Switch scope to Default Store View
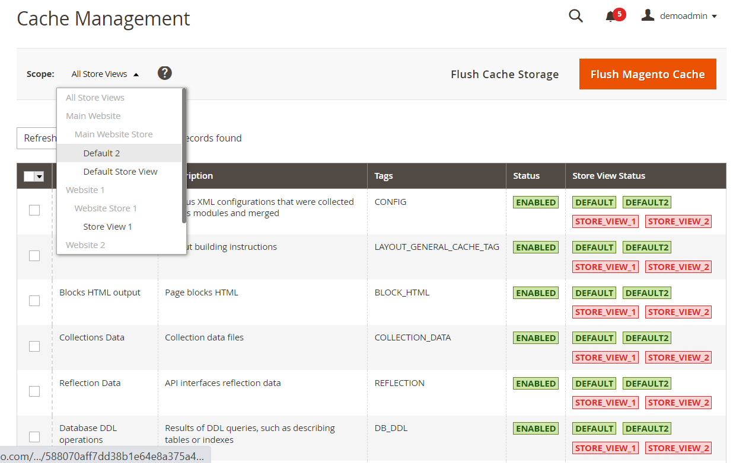Viewport: 733px width, 463px height. 120,172
